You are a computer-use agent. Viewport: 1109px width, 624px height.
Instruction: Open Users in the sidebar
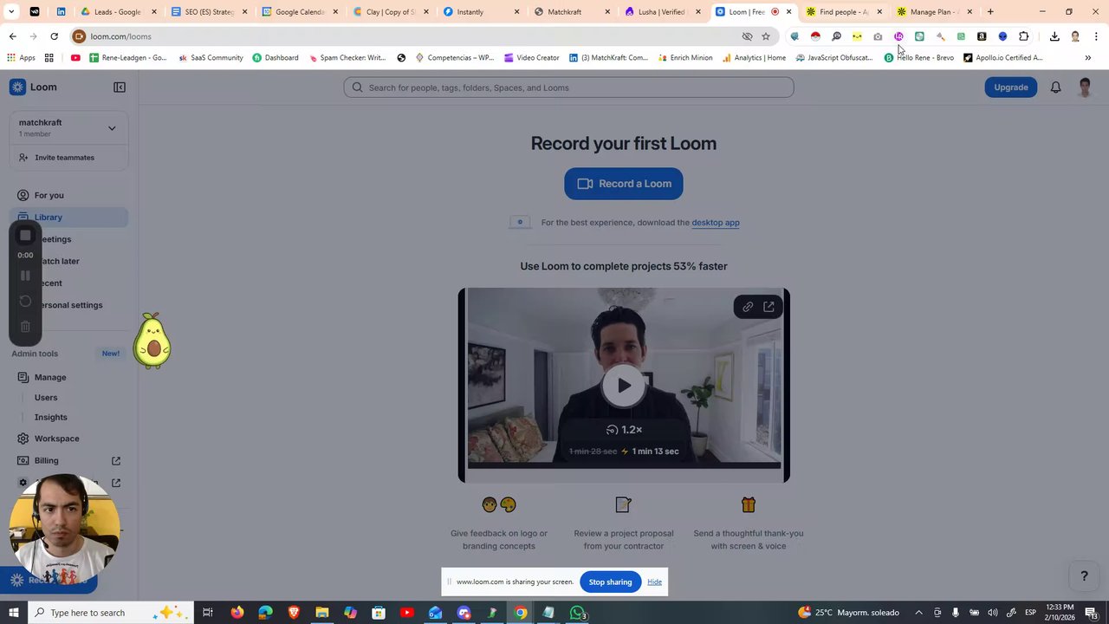click(x=46, y=398)
